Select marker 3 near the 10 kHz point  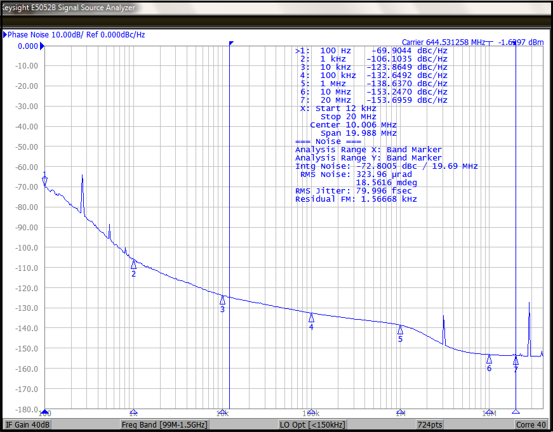[x=223, y=300]
